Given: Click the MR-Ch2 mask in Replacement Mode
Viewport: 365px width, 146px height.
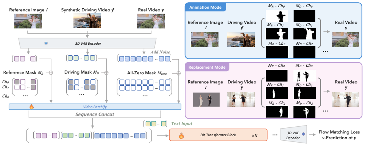Looking at the screenshot, I should (277, 111).
